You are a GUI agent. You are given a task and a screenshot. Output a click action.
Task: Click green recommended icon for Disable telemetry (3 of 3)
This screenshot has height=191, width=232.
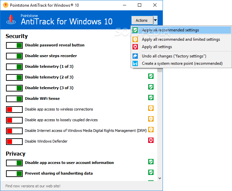(151, 87)
